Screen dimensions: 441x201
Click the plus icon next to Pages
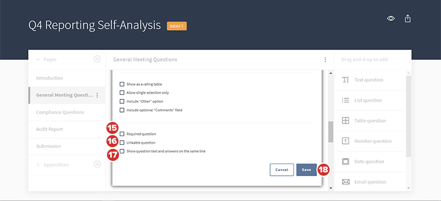[x=97, y=59]
